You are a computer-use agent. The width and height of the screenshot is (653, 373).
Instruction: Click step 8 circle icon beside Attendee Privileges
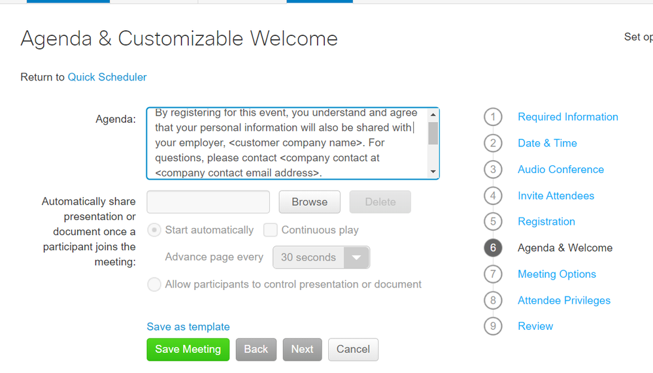[x=493, y=300]
